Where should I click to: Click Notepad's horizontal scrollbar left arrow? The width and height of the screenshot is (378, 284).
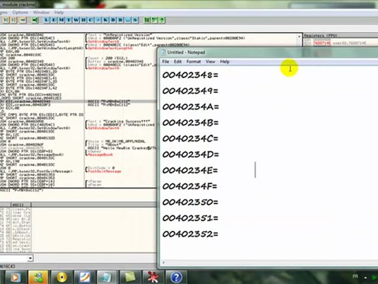164,263
